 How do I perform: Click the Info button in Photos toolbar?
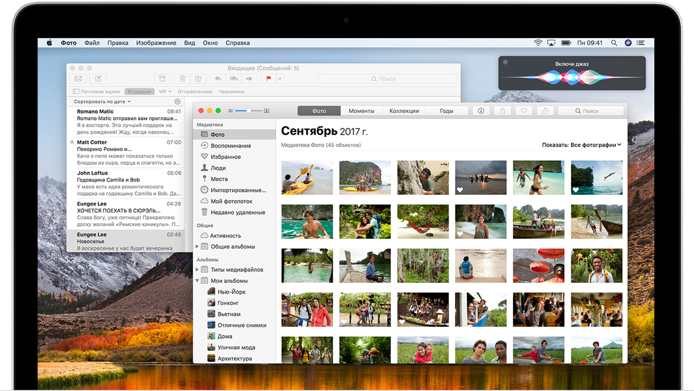point(481,111)
